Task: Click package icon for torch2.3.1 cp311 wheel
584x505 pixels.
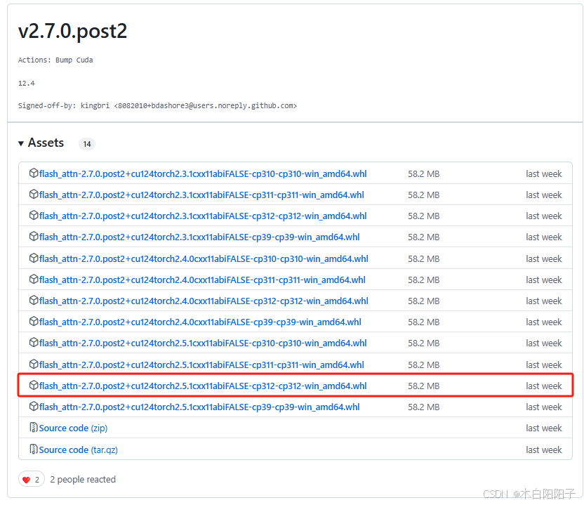Action: click(34, 194)
